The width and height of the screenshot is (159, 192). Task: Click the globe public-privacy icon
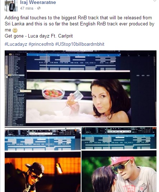(x=39, y=8)
